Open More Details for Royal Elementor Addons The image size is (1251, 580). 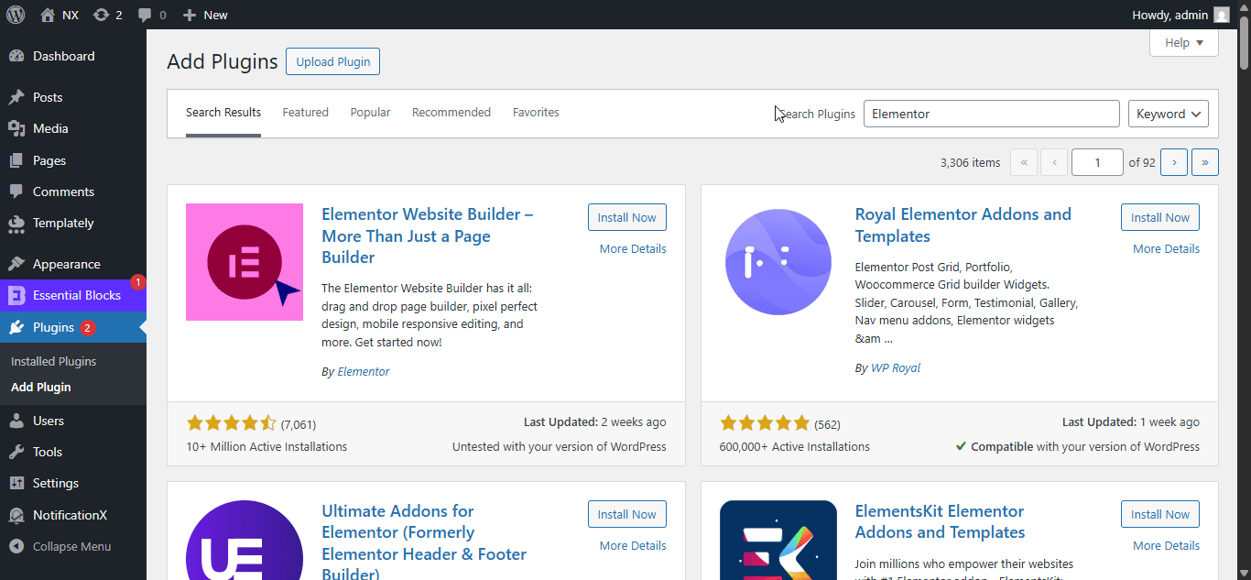pyautogui.click(x=1166, y=249)
